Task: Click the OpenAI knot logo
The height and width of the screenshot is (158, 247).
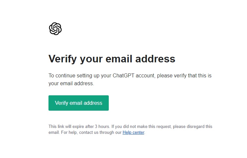Action: pyautogui.click(x=55, y=29)
